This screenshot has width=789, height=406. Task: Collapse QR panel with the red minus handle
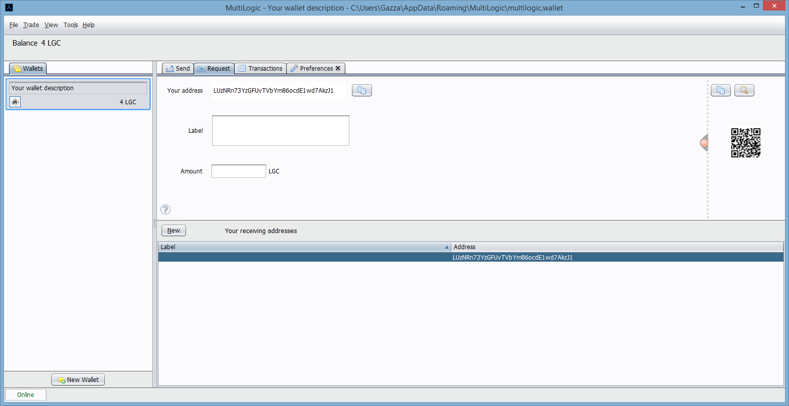[704, 143]
